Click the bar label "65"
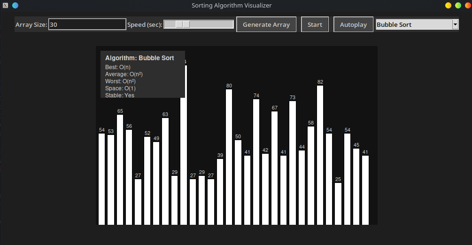Viewport: 472px width, 245px height. [x=120, y=111]
